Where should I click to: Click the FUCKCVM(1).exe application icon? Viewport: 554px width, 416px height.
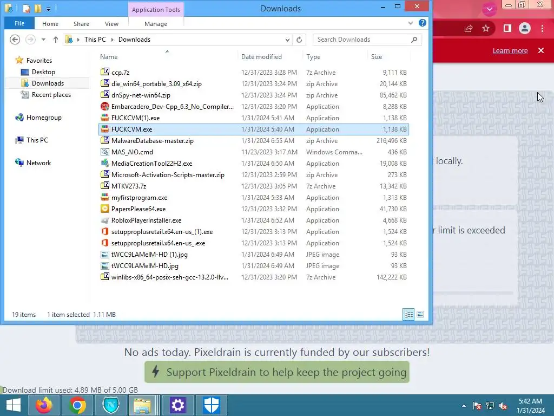pyautogui.click(x=104, y=118)
